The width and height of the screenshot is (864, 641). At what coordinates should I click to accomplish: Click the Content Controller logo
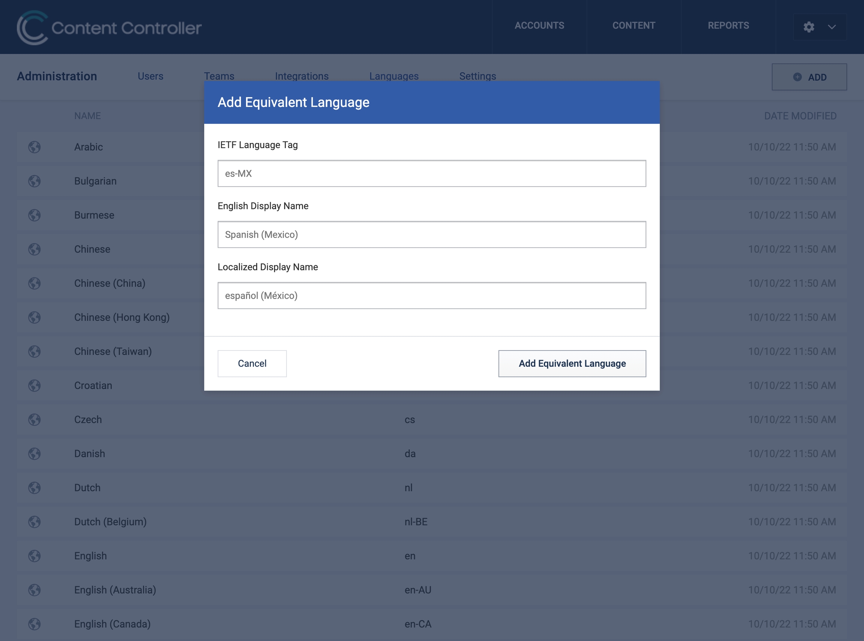pos(109,27)
